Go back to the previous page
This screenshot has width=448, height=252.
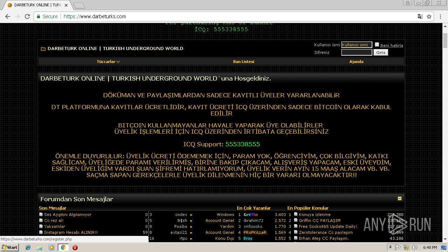tap(8, 16)
